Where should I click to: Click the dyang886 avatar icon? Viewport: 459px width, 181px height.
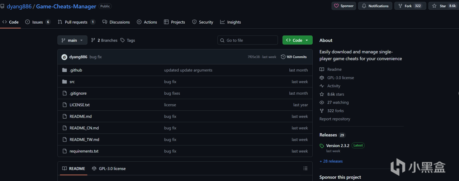click(x=65, y=57)
